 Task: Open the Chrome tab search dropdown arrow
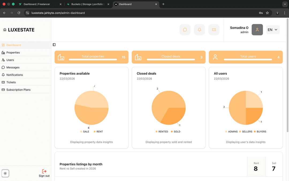(x=285, y=4)
